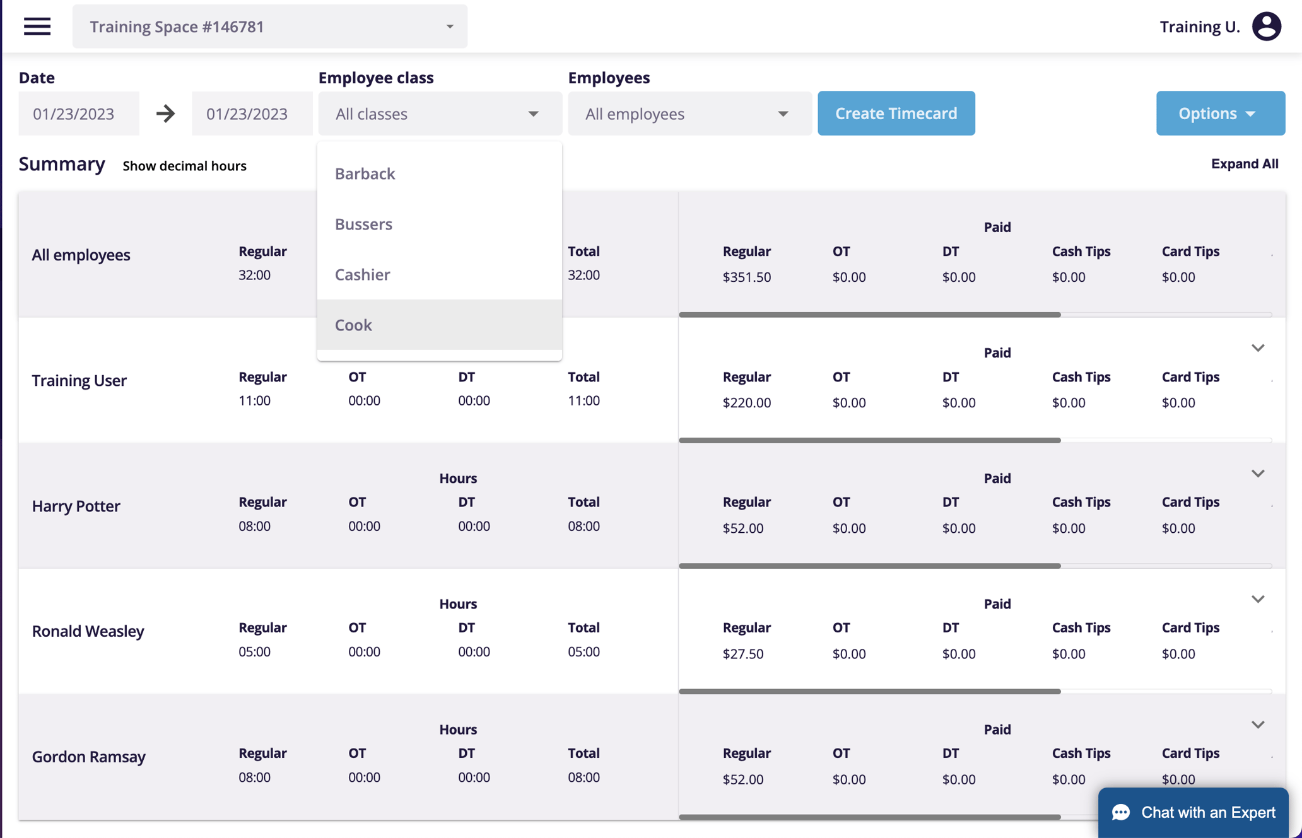1302x838 pixels.
Task: Toggle Show decimal hours
Action: click(184, 166)
